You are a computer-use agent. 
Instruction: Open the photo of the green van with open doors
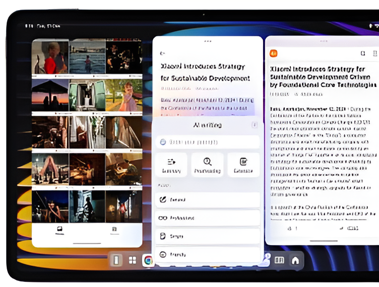[87, 95]
